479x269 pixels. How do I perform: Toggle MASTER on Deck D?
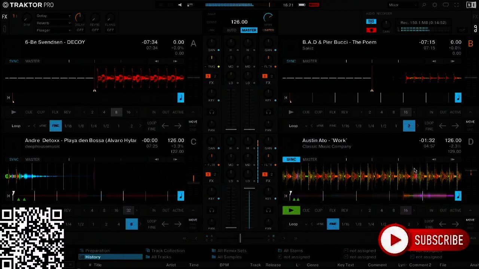tap(310, 160)
